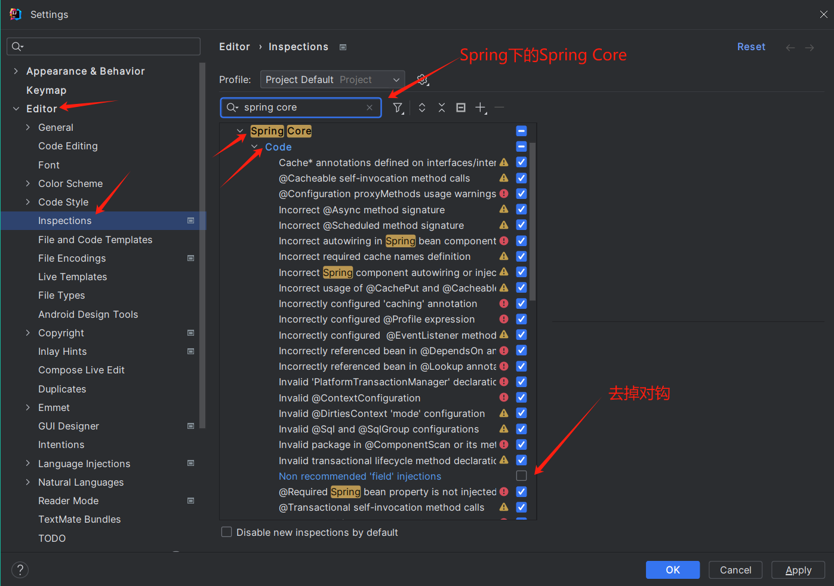Select Keymap in settings tree
This screenshot has width=834, height=586.
[46, 90]
